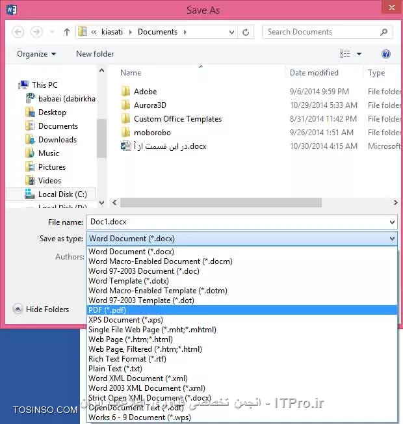Select Local Disk (C:) drive
This screenshot has width=403, height=424.
tap(56, 194)
